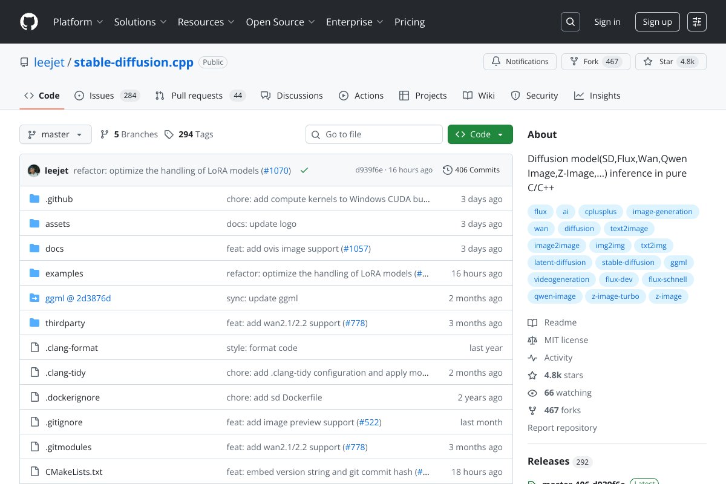View the 5 Branches list
Screen dimensions: 726x484
129,134
